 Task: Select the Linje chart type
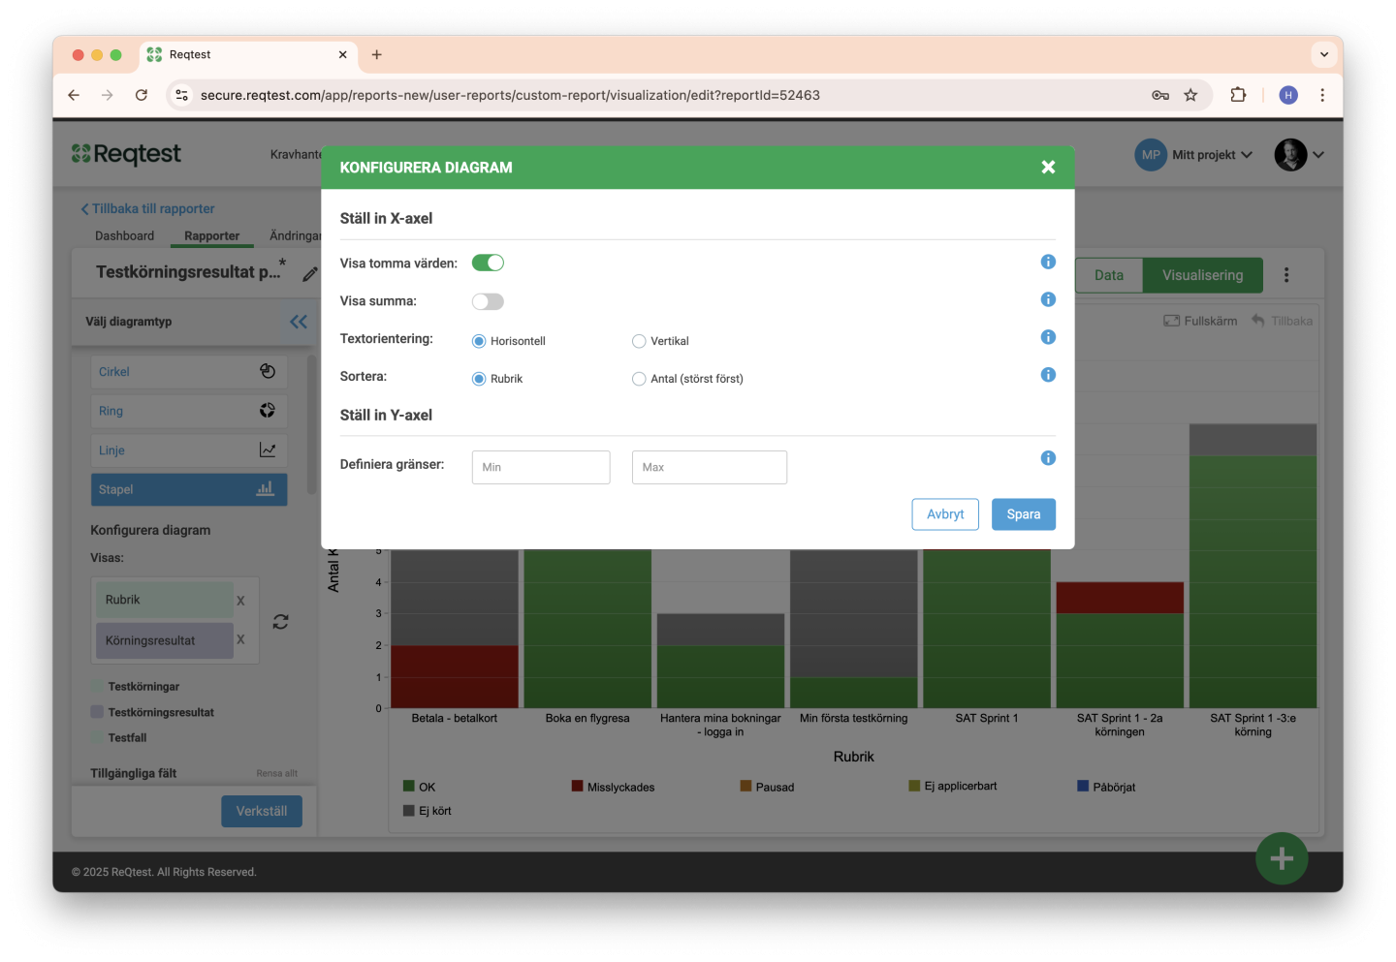[x=189, y=450]
